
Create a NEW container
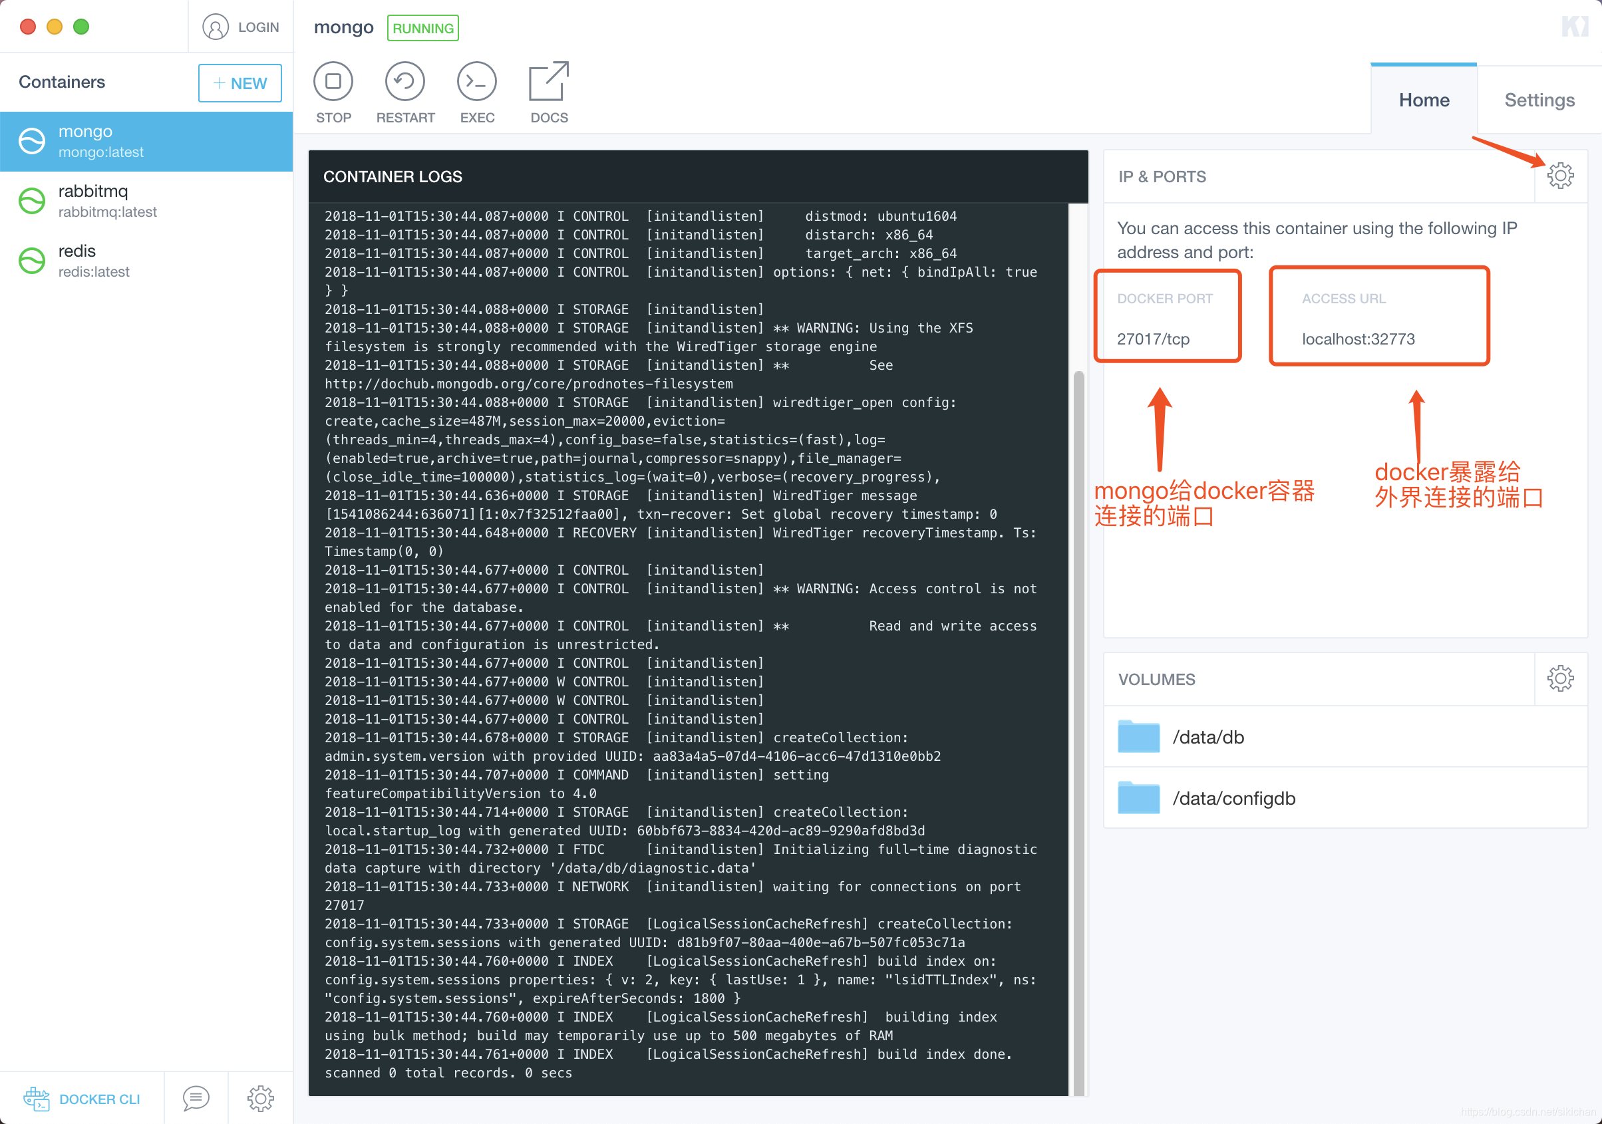[240, 83]
